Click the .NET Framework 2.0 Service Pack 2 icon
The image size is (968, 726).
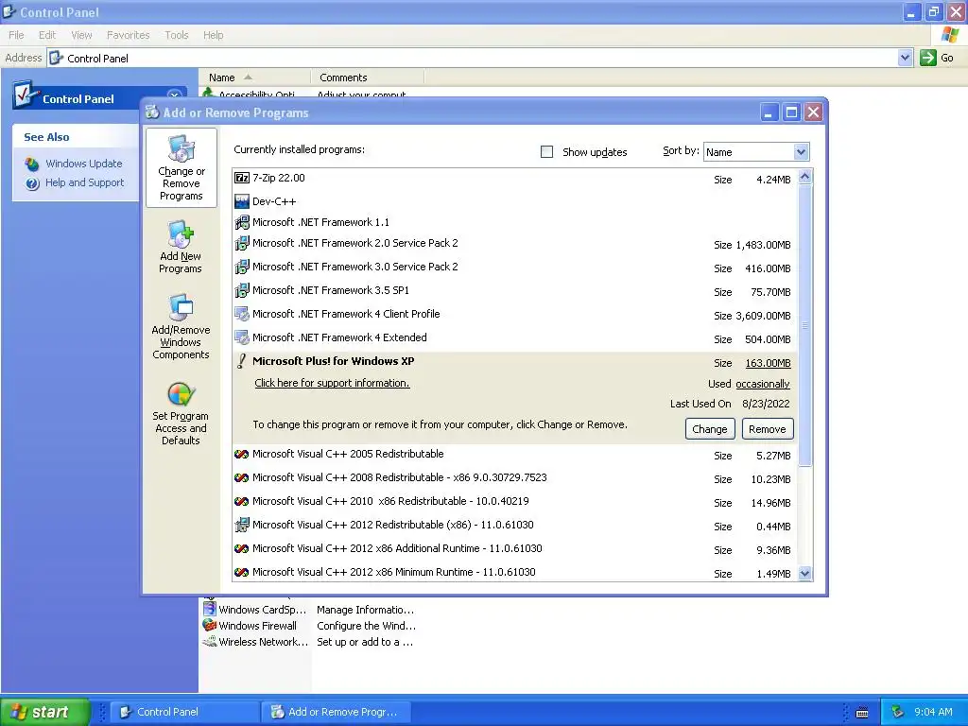click(x=241, y=243)
